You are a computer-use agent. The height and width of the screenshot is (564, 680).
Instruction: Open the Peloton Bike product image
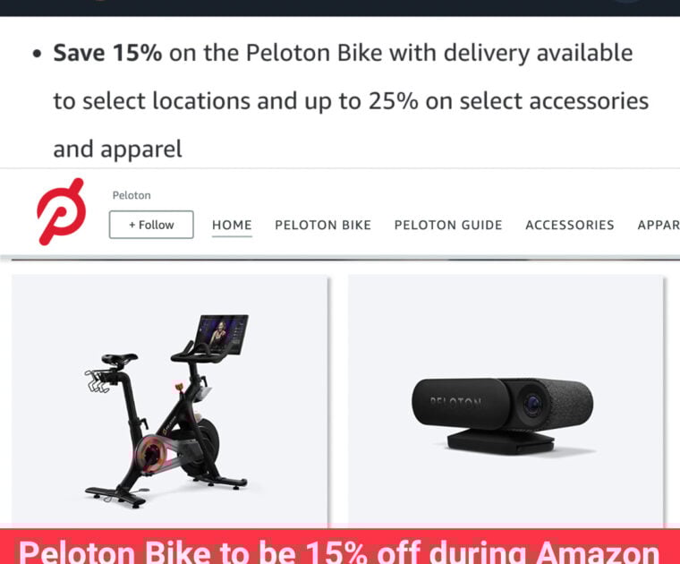tap(170, 400)
